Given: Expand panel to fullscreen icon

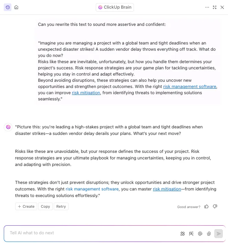Looking at the screenshot, I should (x=215, y=7).
